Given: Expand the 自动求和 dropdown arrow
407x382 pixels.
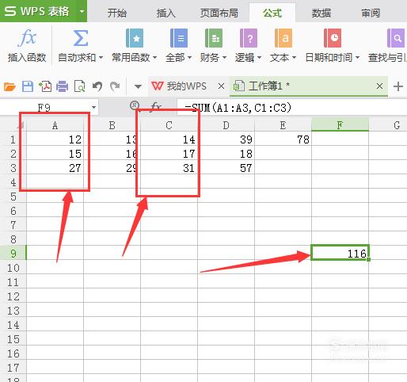Looking at the screenshot, I should (101, 57).
